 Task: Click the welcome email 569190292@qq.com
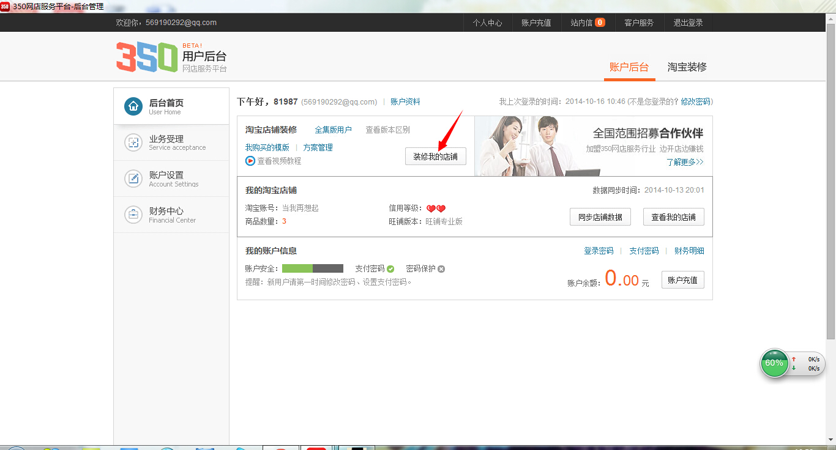tap(181, 23)
